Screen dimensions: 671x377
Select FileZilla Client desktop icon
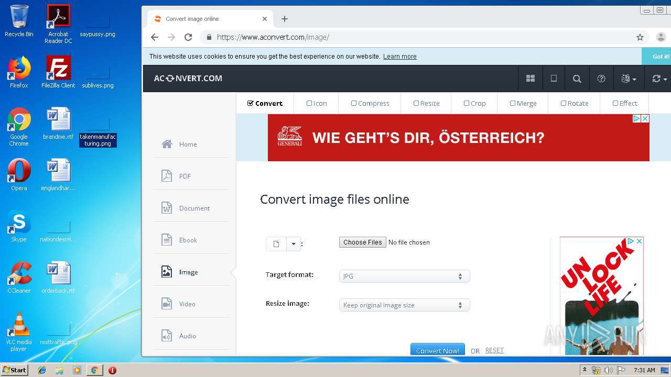click(x=58, y=72)
